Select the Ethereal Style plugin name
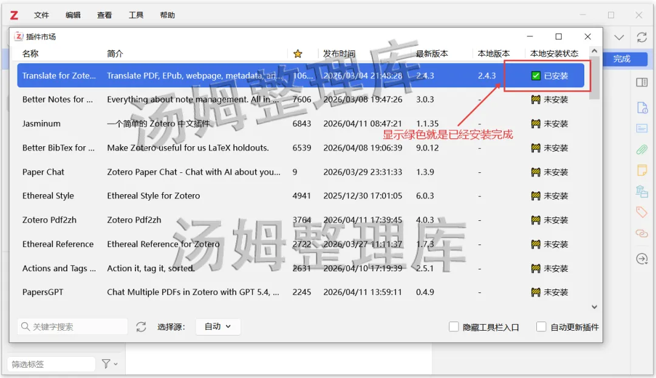Viewport: 656px width, 378px height. click(48, 196)
